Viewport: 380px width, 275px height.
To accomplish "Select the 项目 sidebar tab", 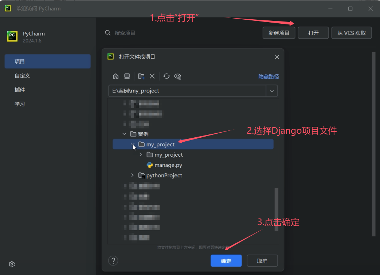I will pos(47,61).
